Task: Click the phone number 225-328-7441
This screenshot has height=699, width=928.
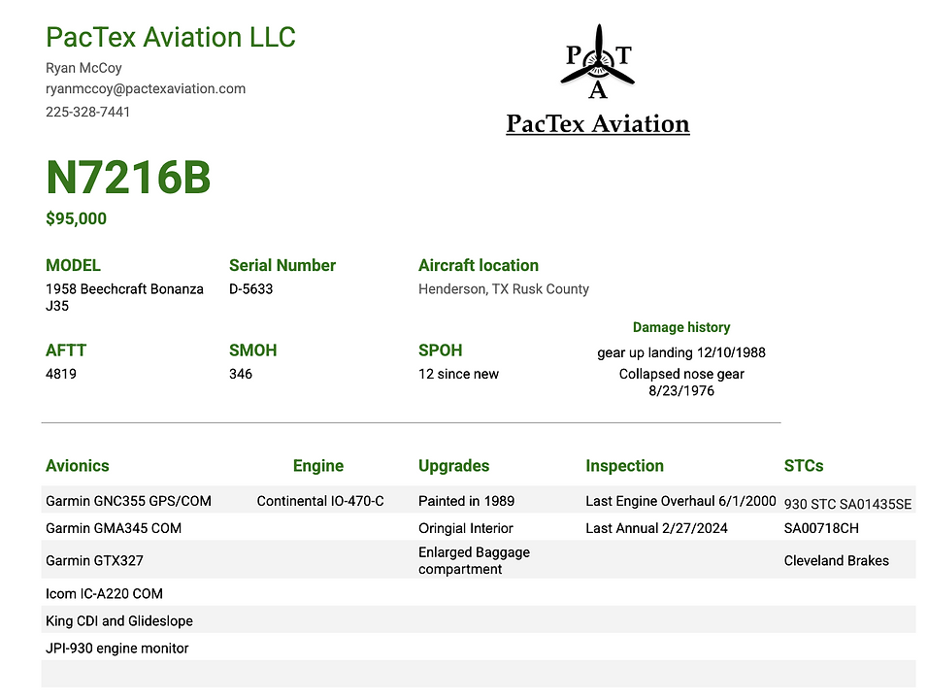Action: coord(87,112)
